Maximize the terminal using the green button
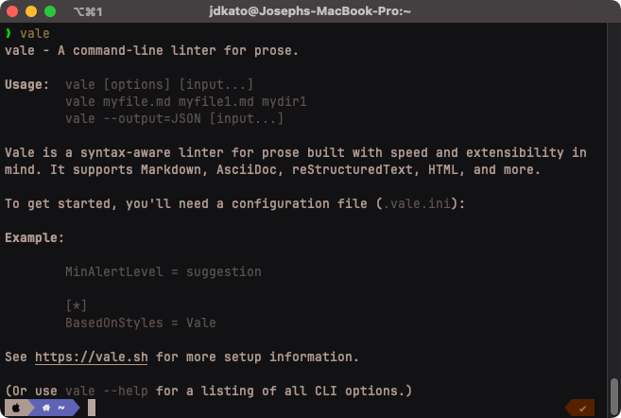The image size is (621, 418). click(50, 11)
